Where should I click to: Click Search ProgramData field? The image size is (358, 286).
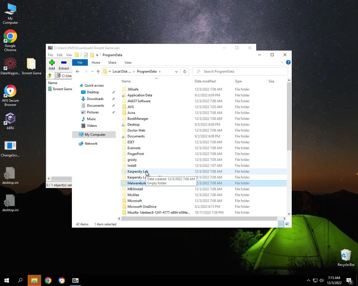240,71
